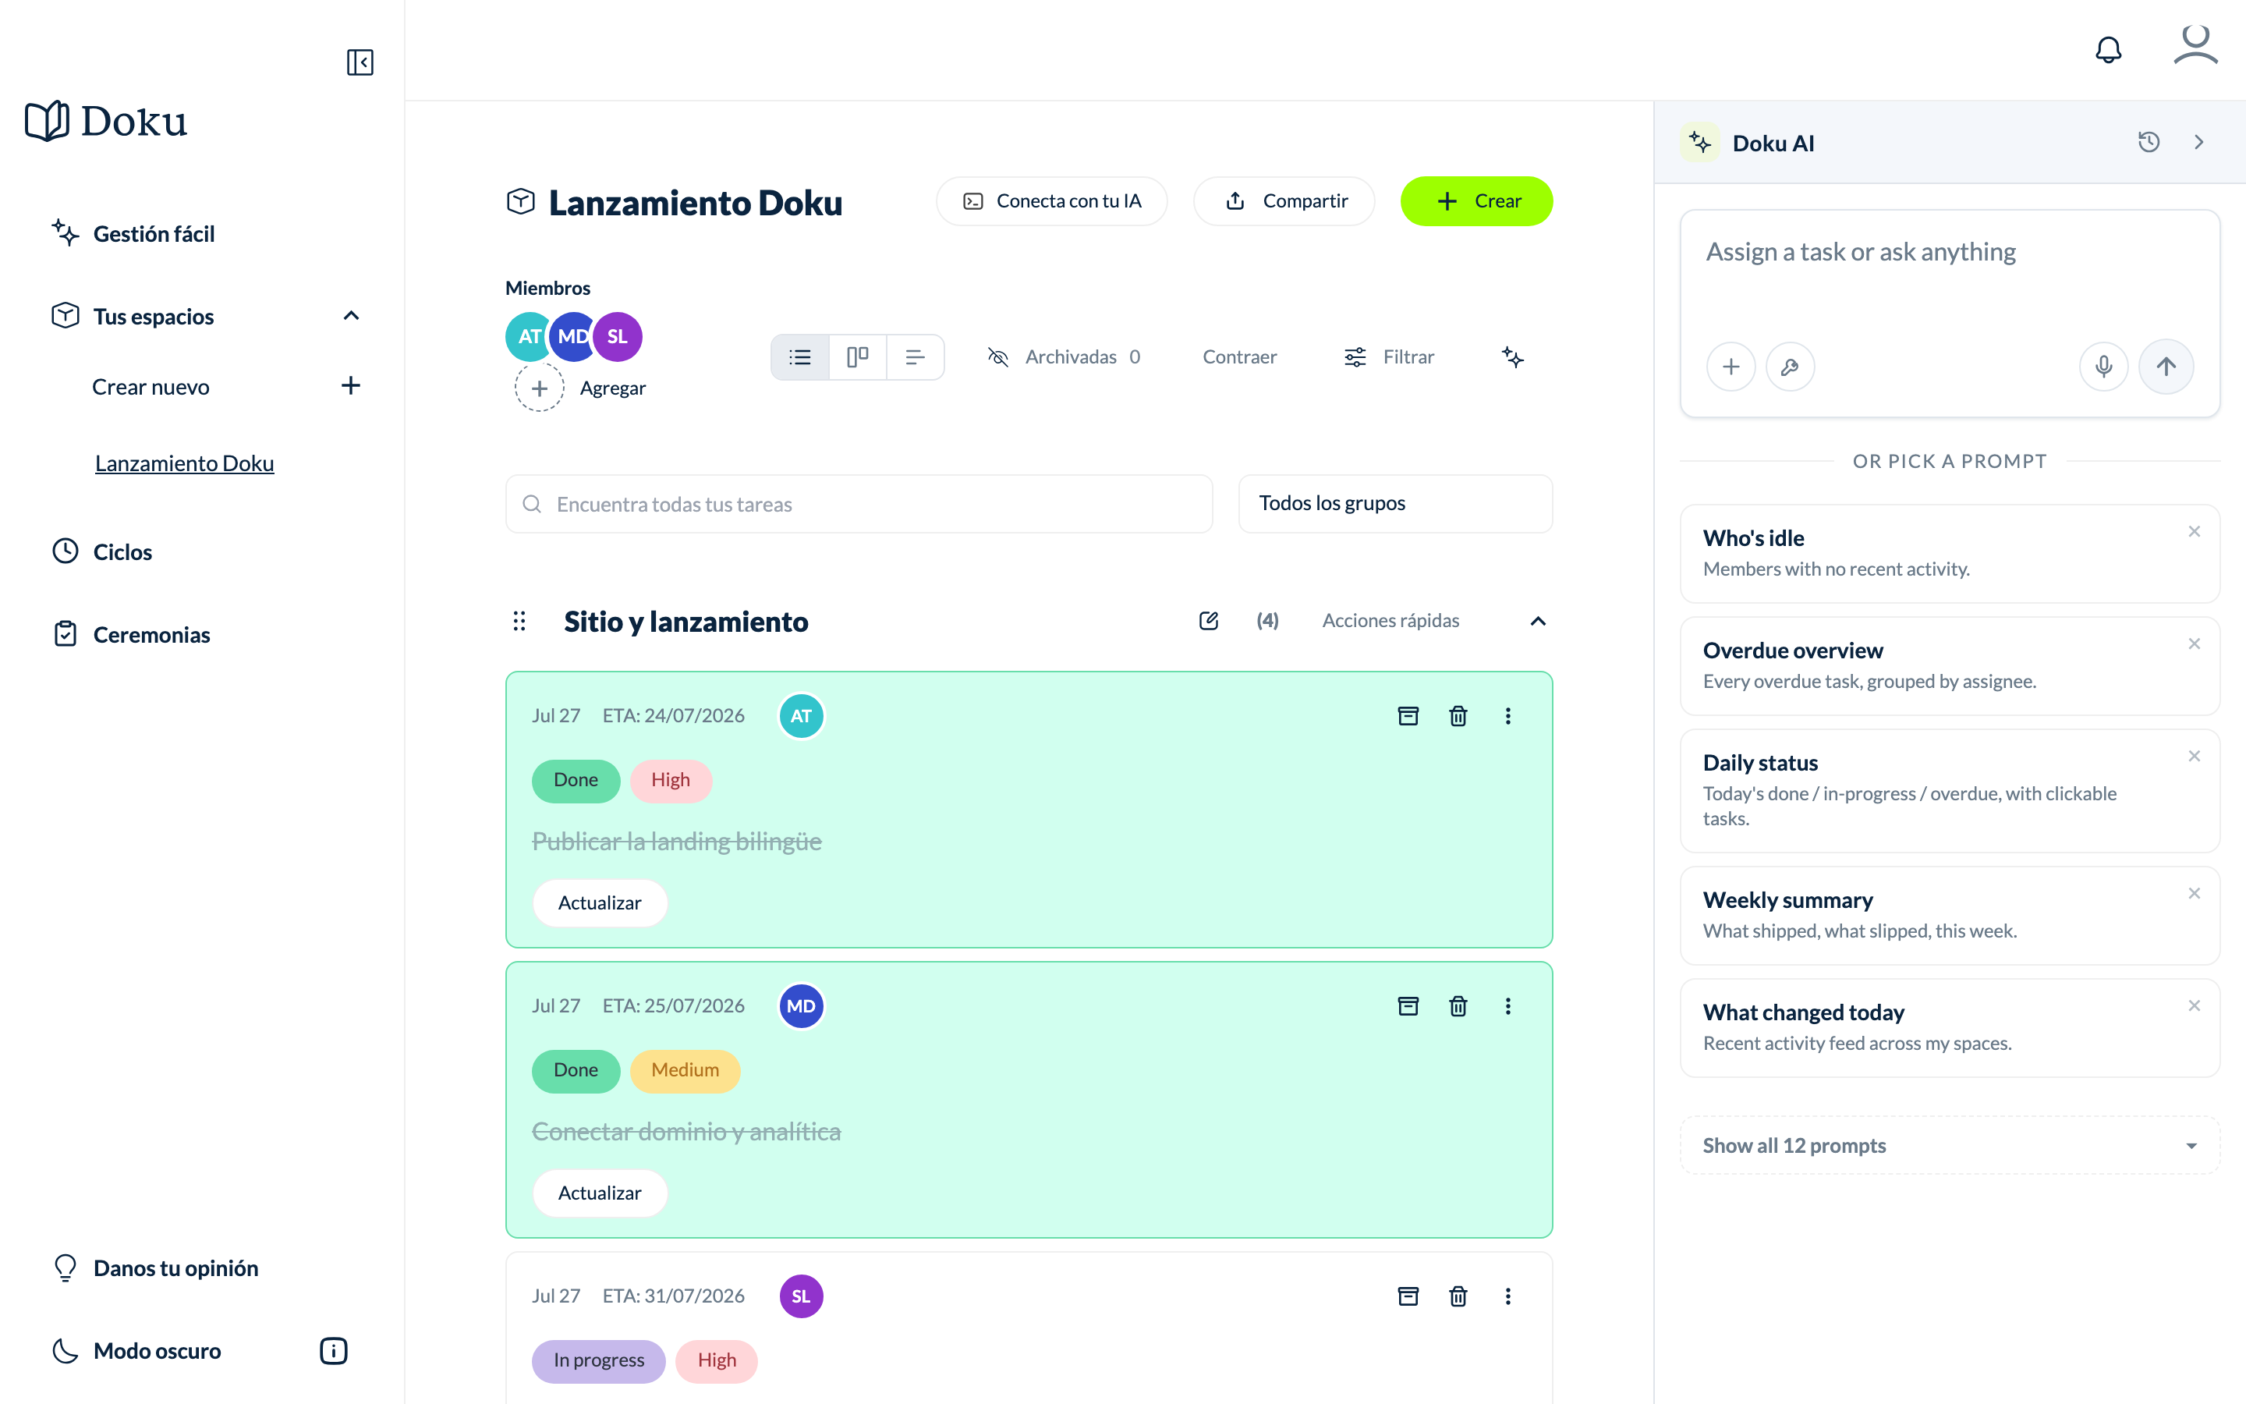Switch to timeline view
Image resolution: width=2246 pixels, height=1404 pixels.
pyautogui.click(x=915, y=356)
